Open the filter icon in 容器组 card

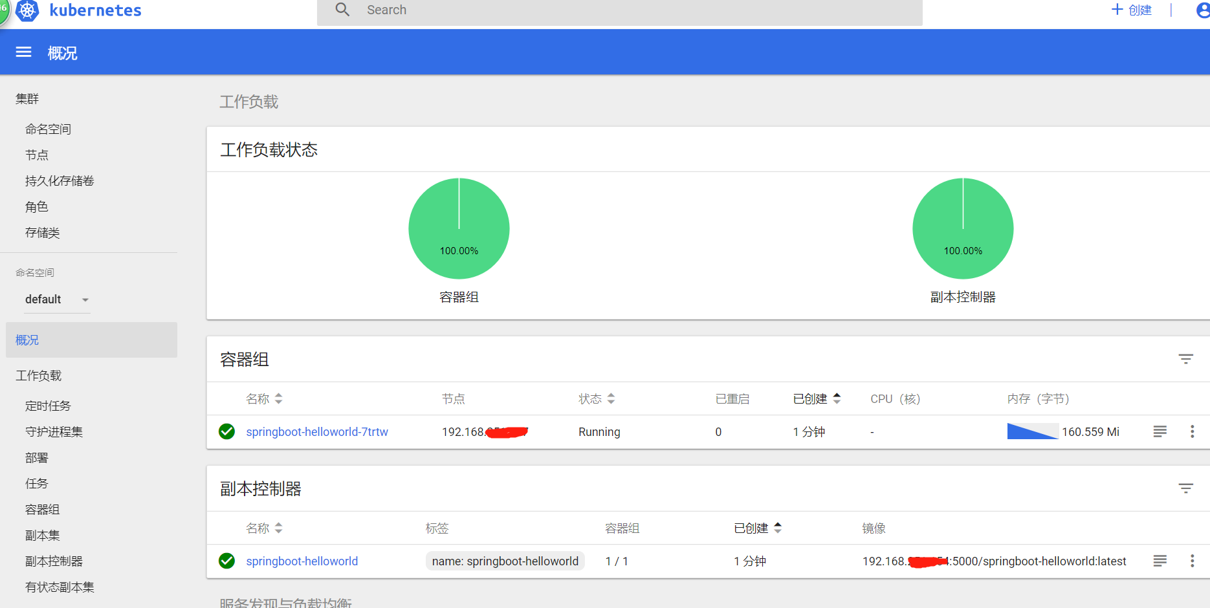1185,359
